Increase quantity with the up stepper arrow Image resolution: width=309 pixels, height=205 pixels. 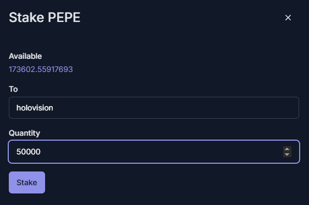[287, 149]
